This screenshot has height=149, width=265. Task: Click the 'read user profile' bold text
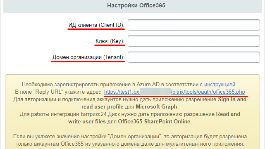point(103,106)
